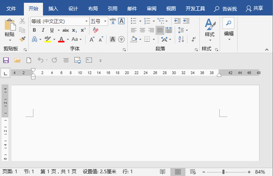This screenshot has height=176, width=273.
Task: Click the Clear Formatting eraser icon
Action: coord(95,30)
